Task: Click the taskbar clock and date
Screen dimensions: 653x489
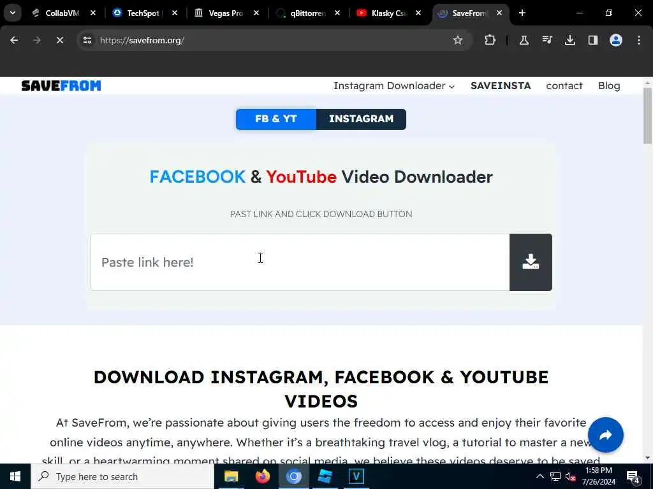Action: click(598, 476)
